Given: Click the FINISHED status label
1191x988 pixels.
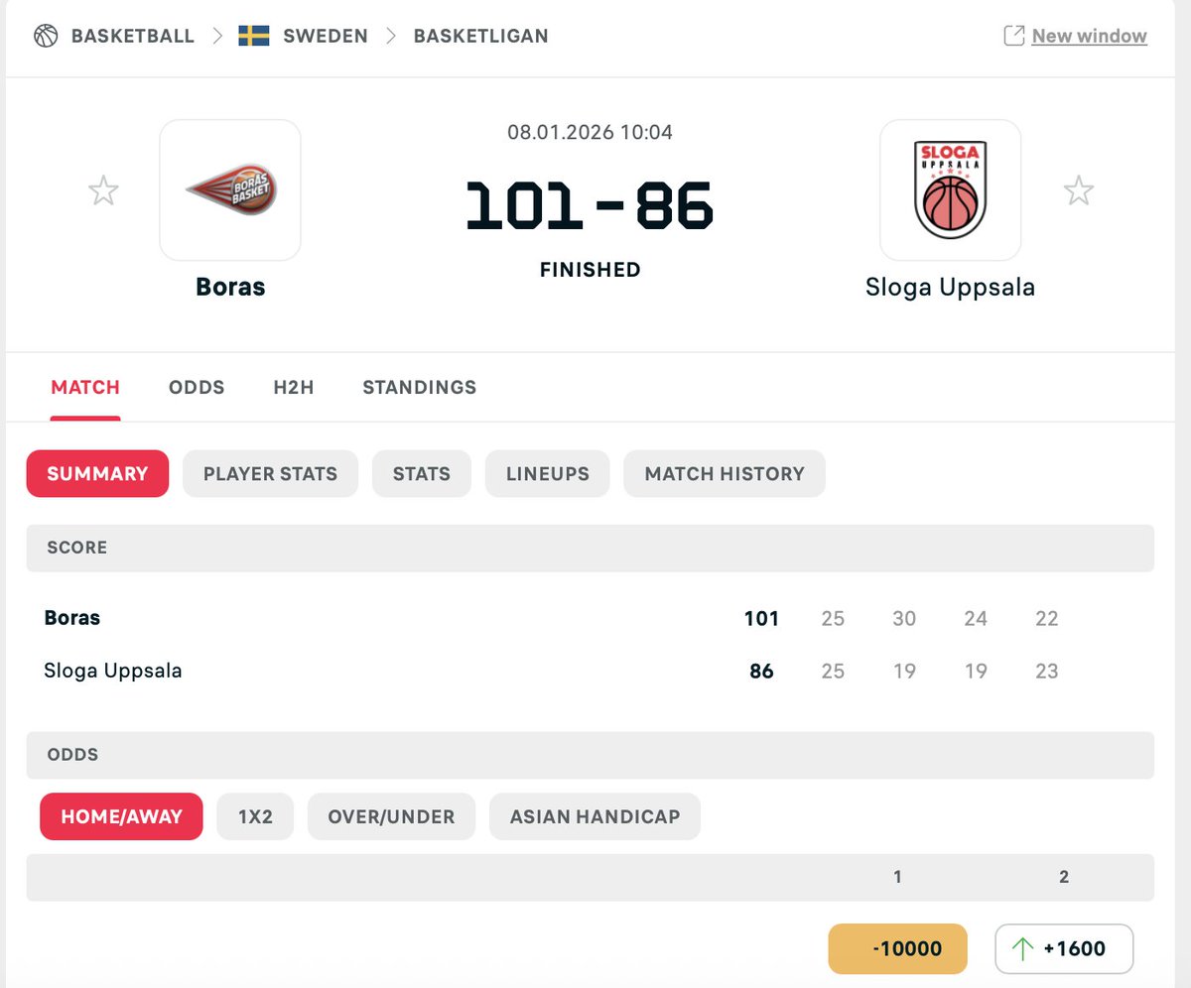Looking at the screenshot, I should (x=590, y=269).
